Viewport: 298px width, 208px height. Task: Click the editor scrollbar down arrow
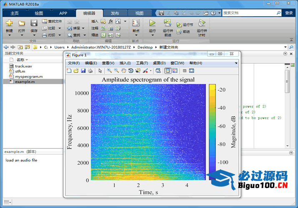(287, 146)
